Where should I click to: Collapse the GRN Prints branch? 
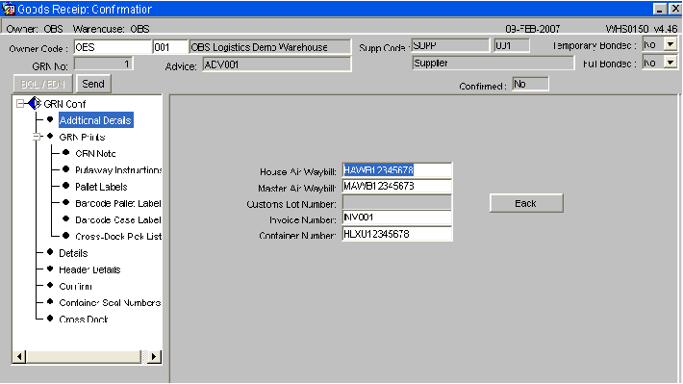pyautogui.click(x=37, y=137)
